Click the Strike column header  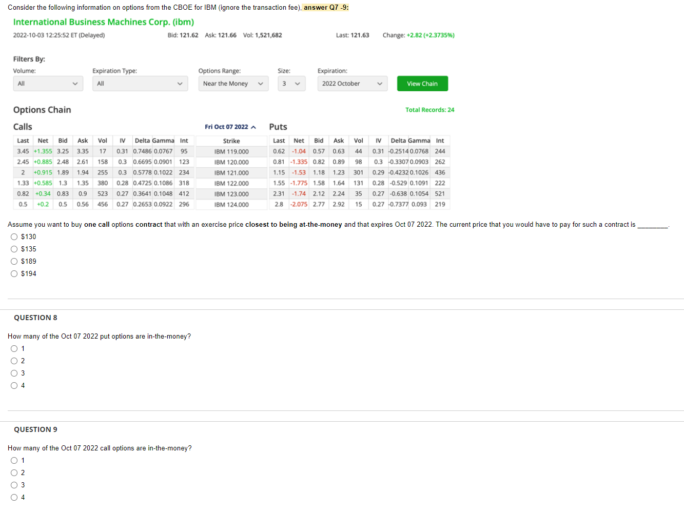point(231,141)
